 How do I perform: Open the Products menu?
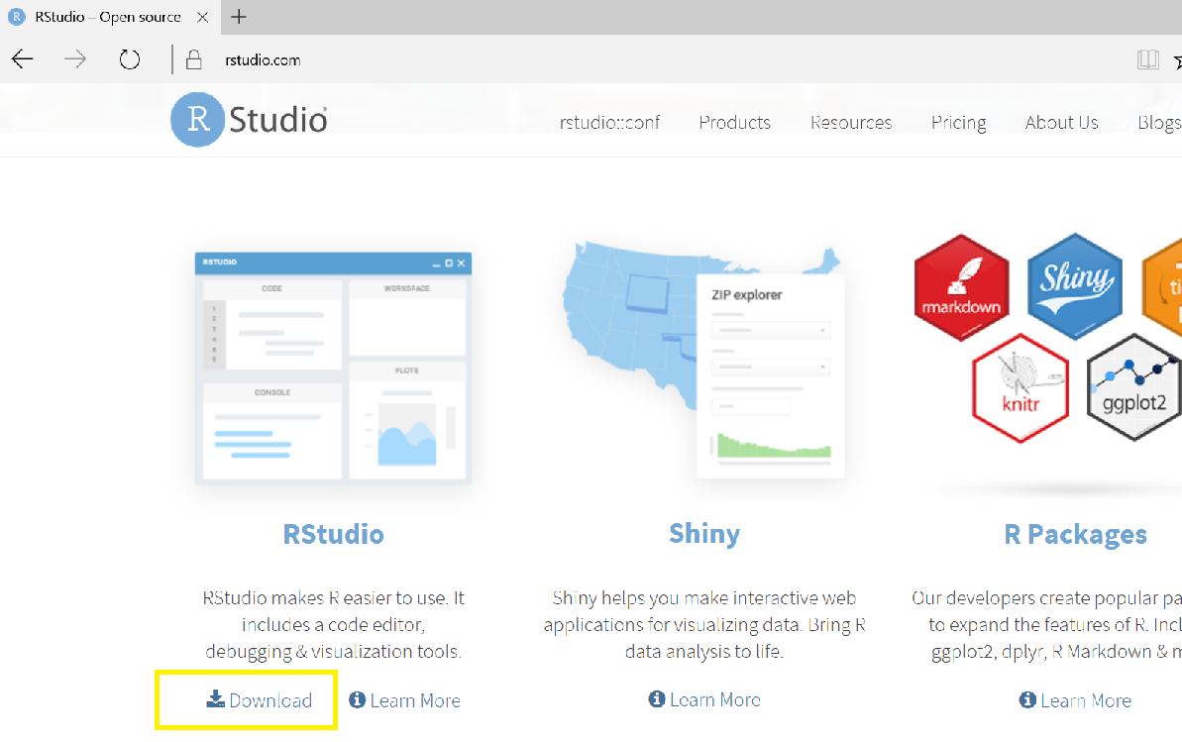734,122
